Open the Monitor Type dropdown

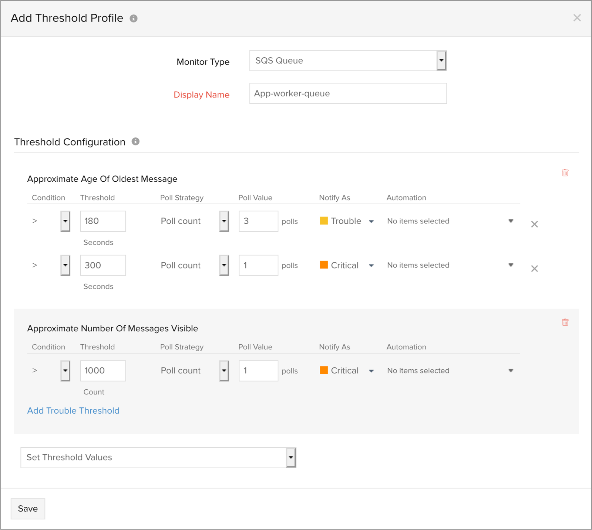441,60
